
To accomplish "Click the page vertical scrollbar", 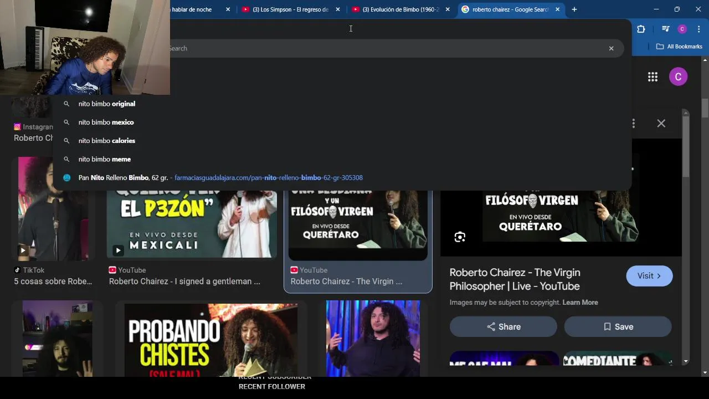I will [705, 108].
